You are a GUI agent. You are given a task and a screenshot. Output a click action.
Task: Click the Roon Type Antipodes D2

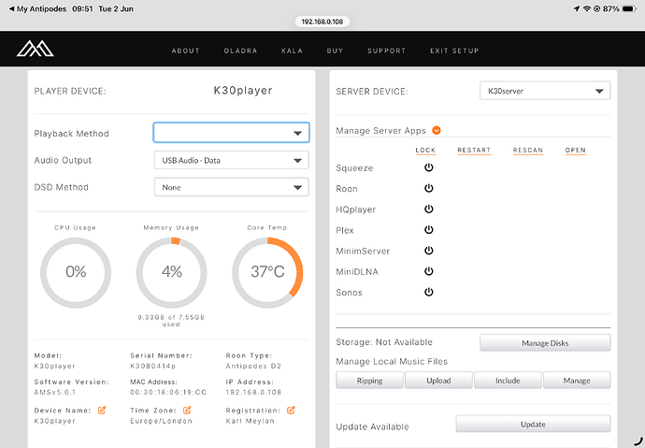(x=253, y=366)
